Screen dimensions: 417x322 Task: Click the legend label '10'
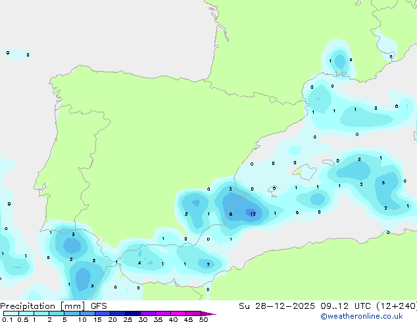click(82, 319)
